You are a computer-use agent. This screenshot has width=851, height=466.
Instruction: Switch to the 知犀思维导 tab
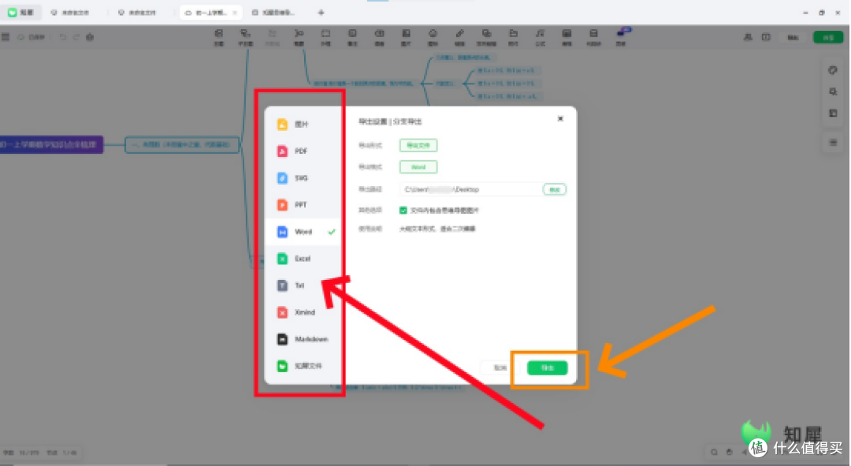(x=274, y=13)
